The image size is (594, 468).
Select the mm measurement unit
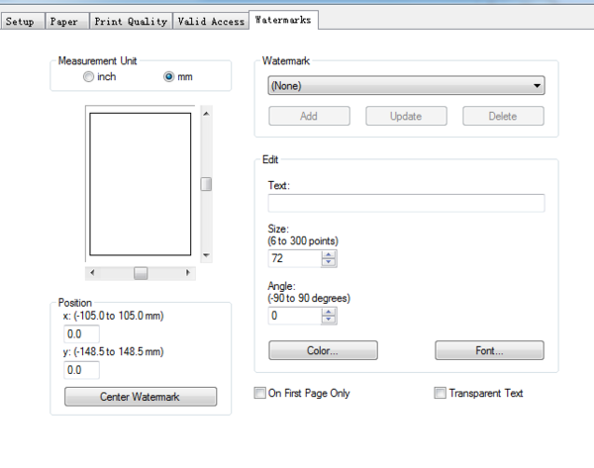coord(169,77)
